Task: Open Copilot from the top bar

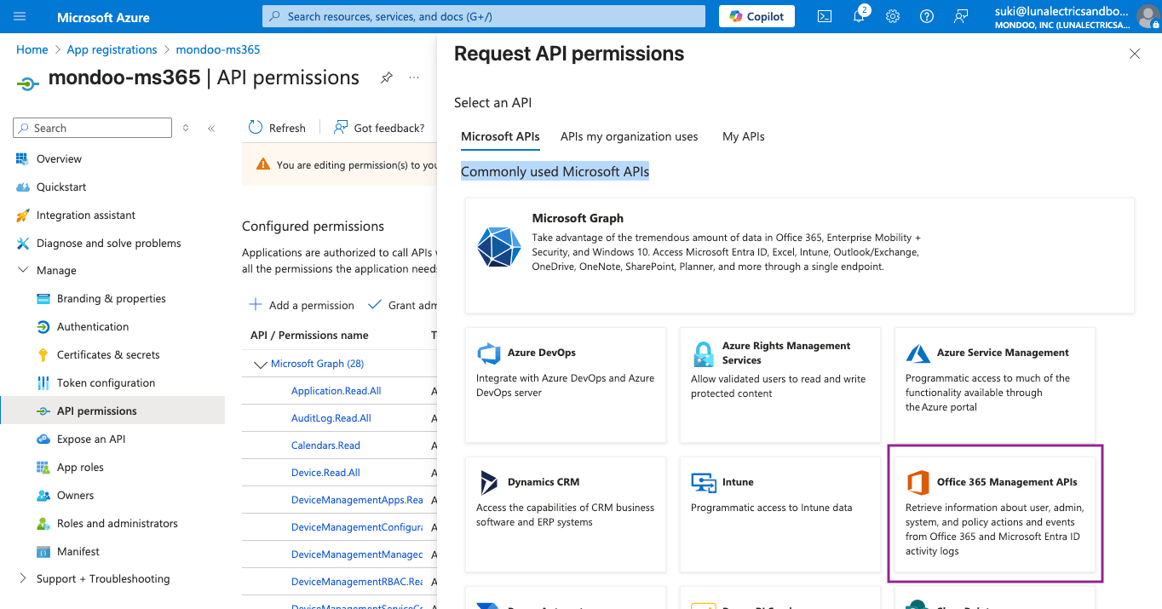Action: coord(755,15)
